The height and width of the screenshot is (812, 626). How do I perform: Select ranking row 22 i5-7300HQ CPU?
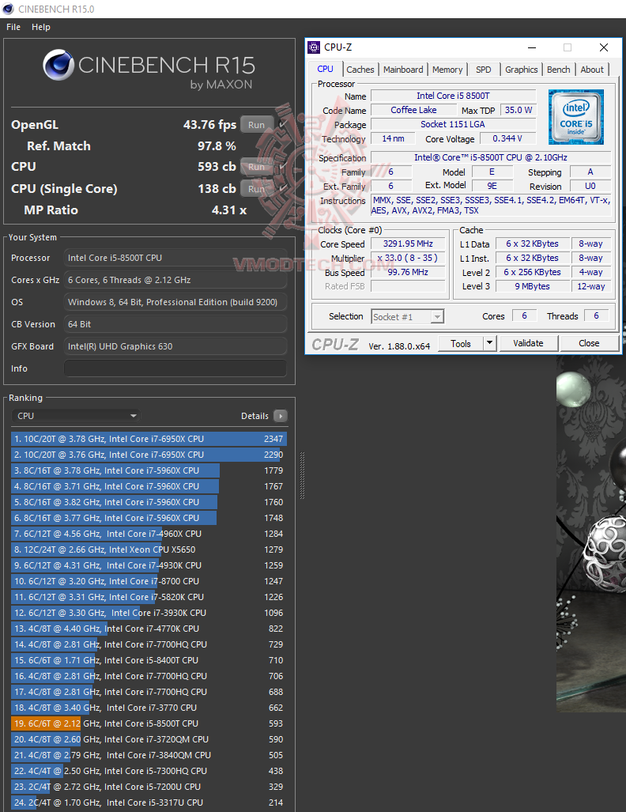(x=149, y=771)
